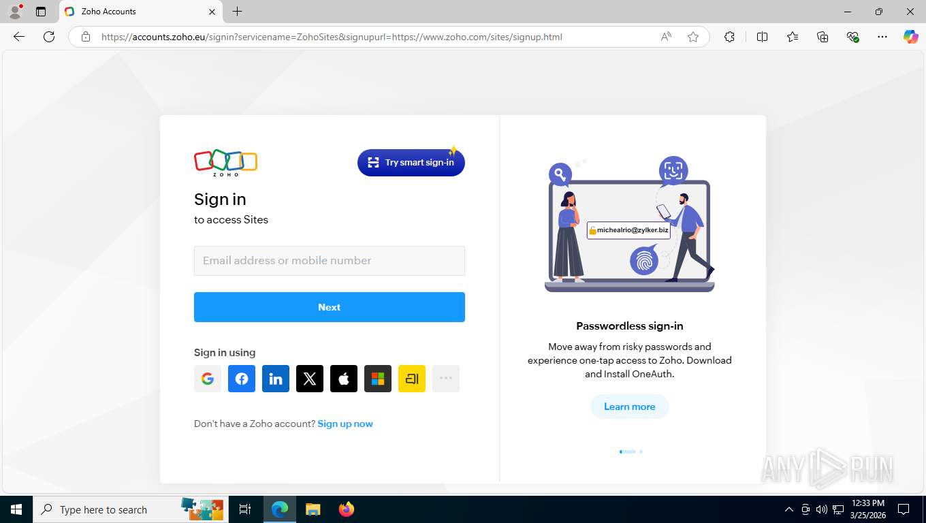Open File Explorer from taskbar

tap(313, 509)
